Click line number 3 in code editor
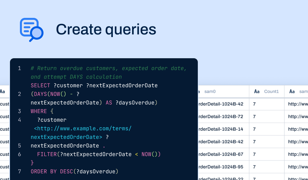The width and height of the screenshot is (308, 180). point(20,111)
